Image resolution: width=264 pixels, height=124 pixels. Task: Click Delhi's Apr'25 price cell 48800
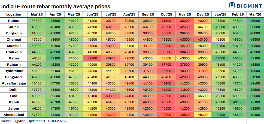tap(54, 90)
